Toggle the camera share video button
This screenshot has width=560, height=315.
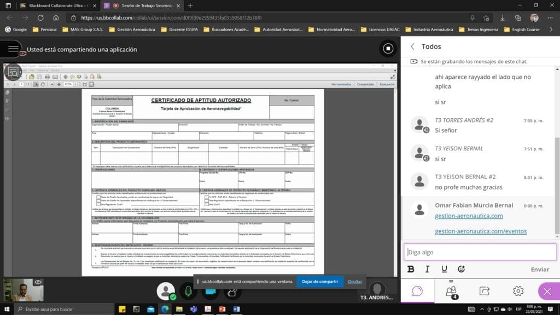210,291
